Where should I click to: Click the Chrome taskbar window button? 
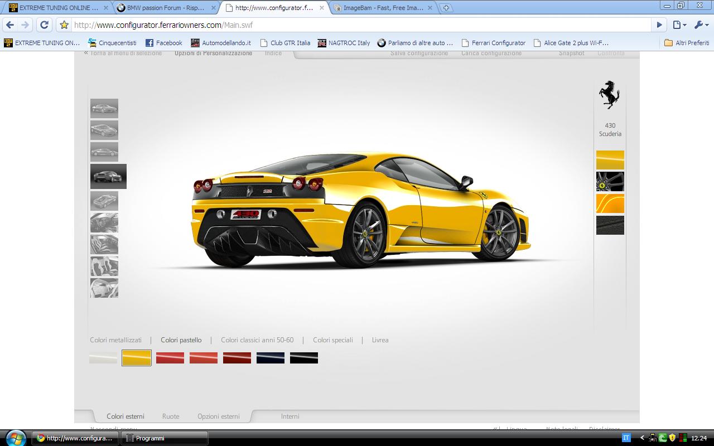pyautogui.click(x=75, y=438)
